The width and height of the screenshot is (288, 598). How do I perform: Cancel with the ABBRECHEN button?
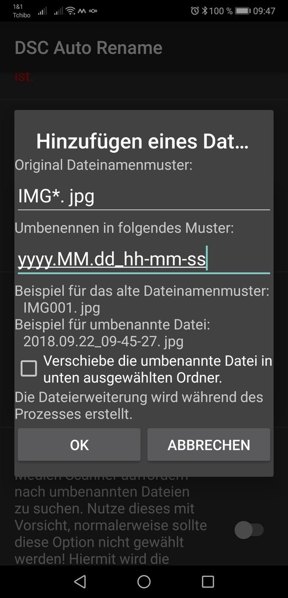pos(209,445)
